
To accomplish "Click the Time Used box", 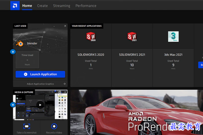I will (27, 60).
